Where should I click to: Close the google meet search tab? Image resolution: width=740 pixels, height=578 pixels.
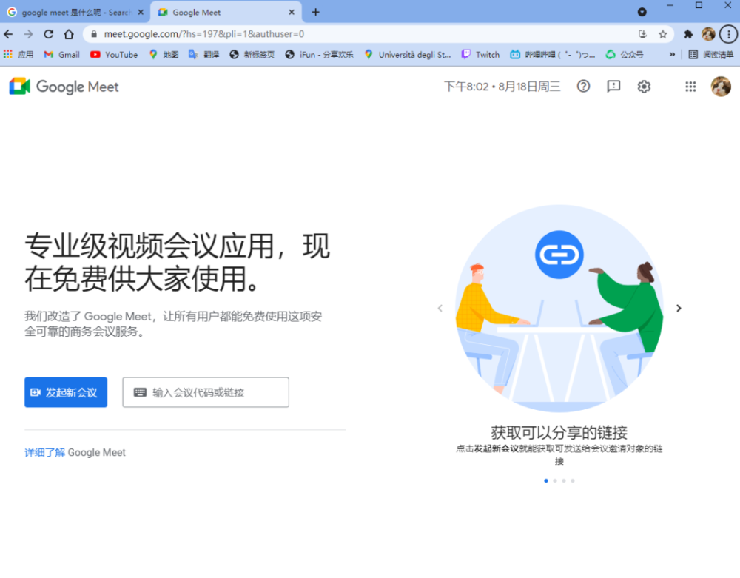141,13
